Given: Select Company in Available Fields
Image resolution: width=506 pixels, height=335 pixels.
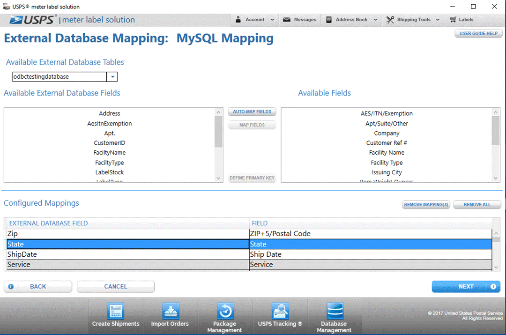Looking at the screenshot, I should coord(387,133).
